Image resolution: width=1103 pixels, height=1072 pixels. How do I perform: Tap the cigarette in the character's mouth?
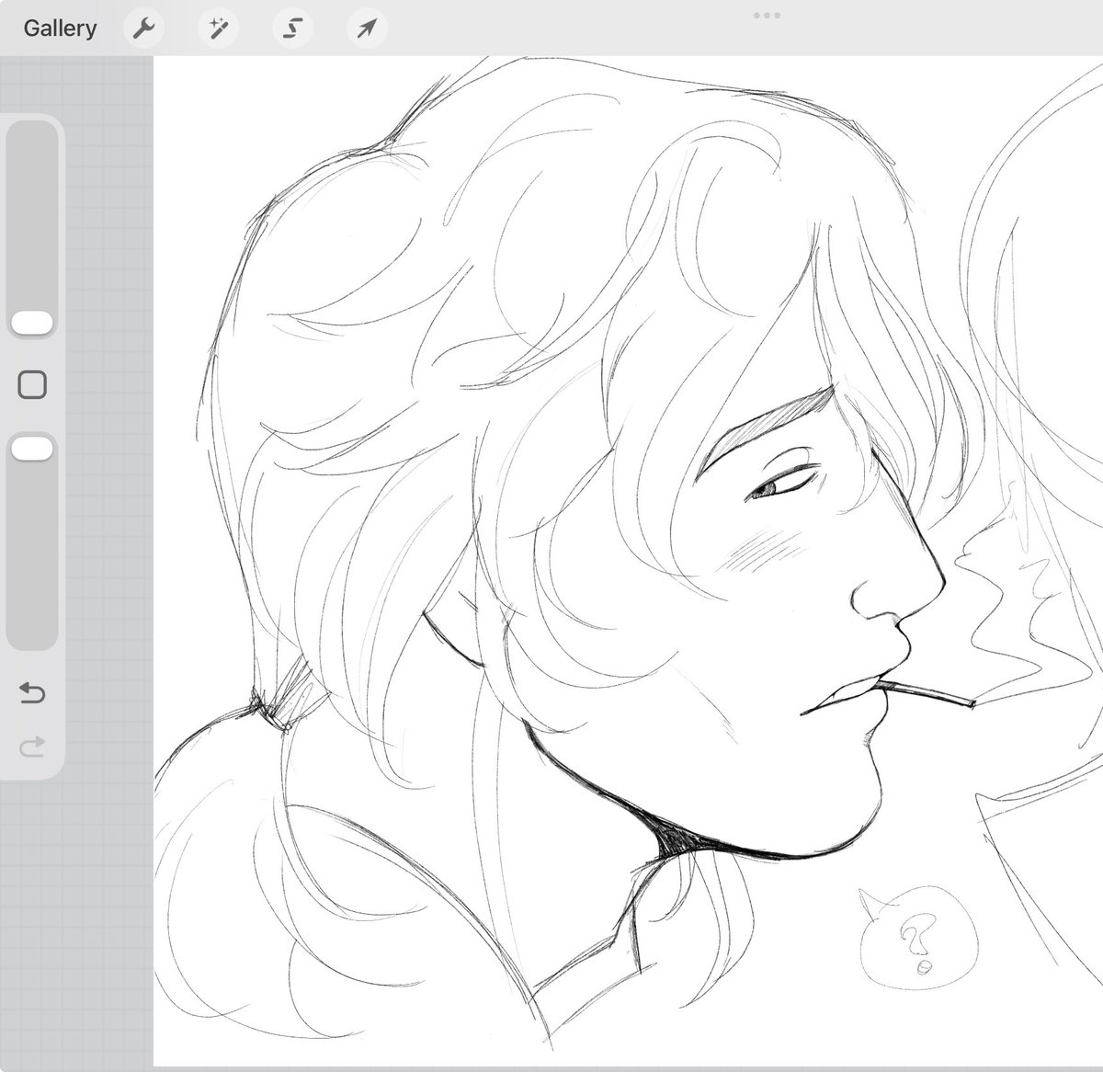tap(928, 691)
